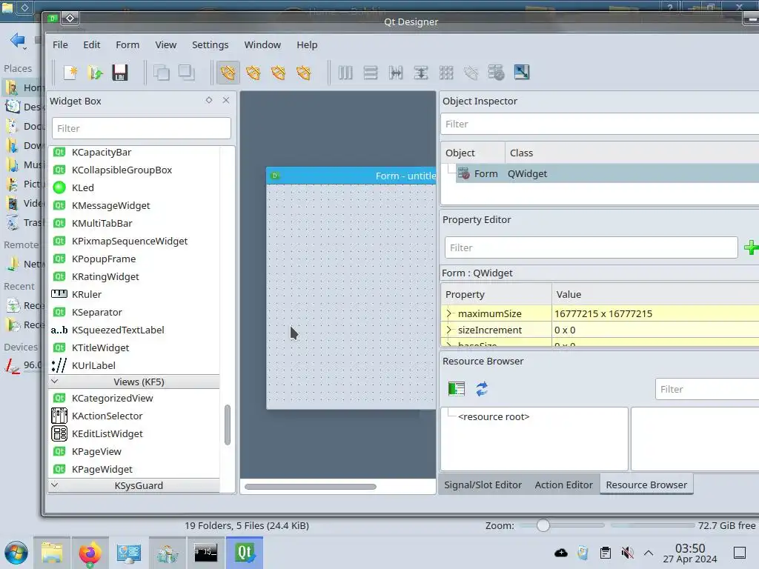759x569 pixels.
Task: Select the KRuler widget icon
Action: pyautogui.click(x=59, y=294)
